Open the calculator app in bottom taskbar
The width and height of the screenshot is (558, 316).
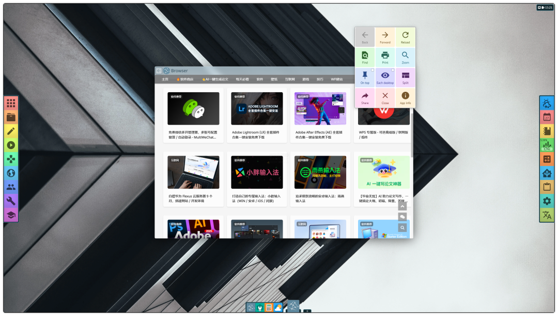click(x=269, y=307)
